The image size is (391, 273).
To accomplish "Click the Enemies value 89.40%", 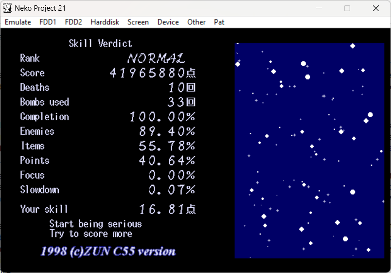I will coord(167,131).
